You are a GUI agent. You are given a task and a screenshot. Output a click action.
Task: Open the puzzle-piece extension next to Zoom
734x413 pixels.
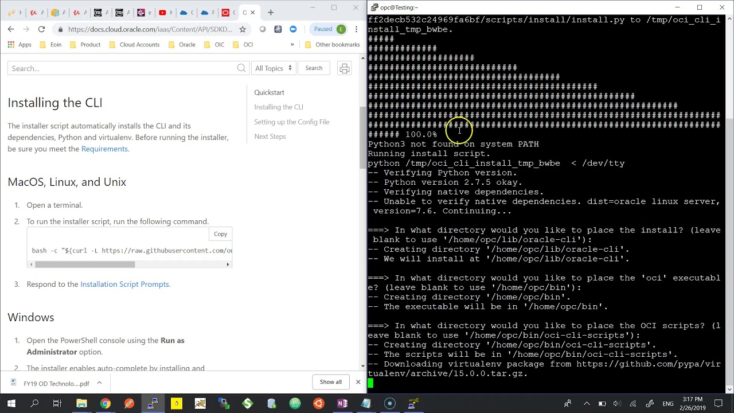pos(278,29)
